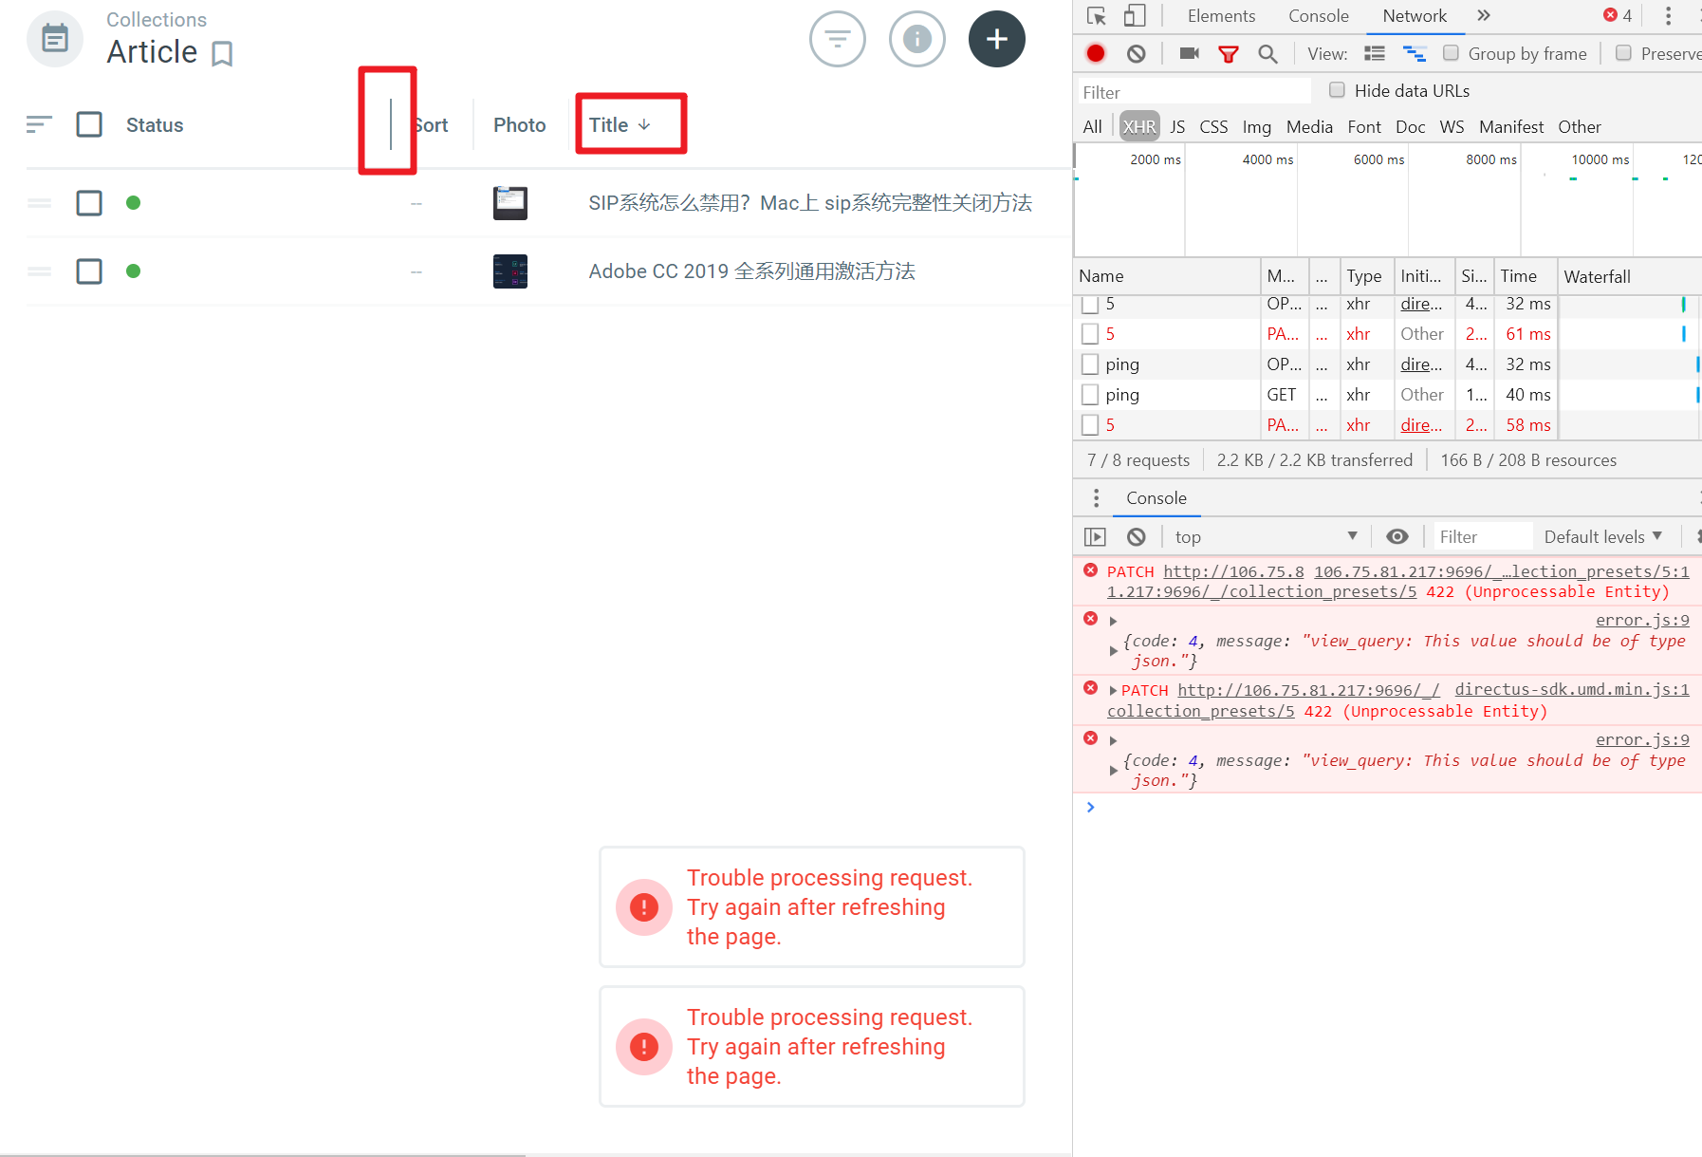Select the checkbox on the SIP article row

coord(89,202)
